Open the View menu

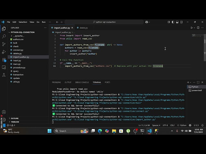32,22
